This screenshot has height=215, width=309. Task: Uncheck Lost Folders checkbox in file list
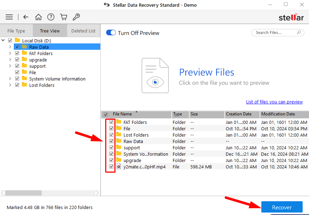tap(111, 135)
